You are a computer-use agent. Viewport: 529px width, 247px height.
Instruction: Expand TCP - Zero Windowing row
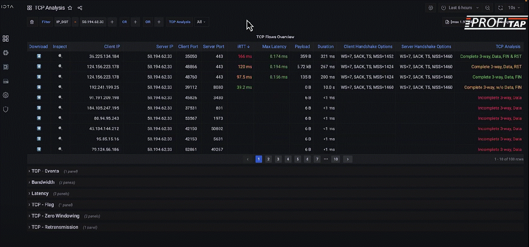click(x=55, y=216)
